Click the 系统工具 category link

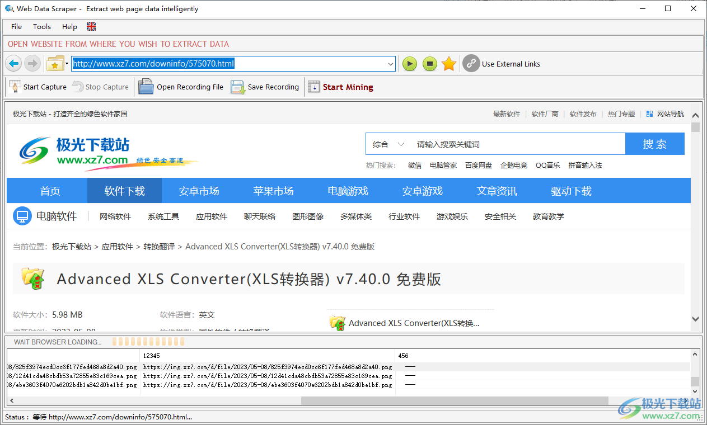click(163, 216)
